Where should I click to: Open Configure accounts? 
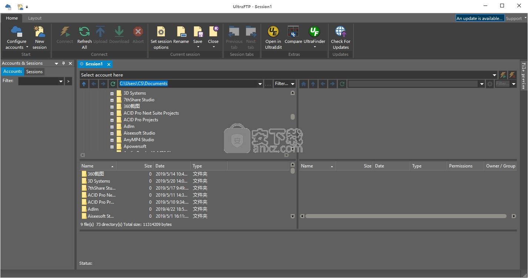pos(16,37)
